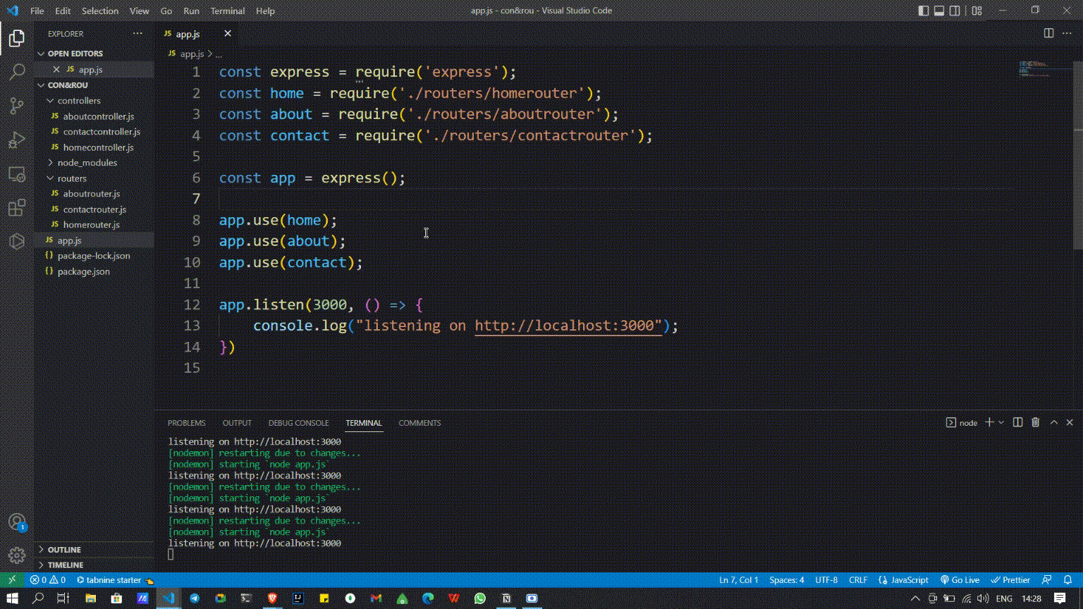
Task: Open the Accounts menu in the activity bar
Action: 17,522
